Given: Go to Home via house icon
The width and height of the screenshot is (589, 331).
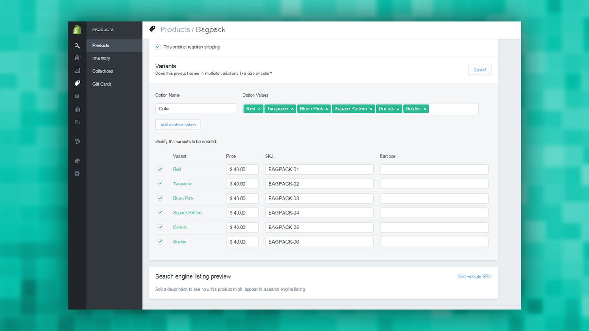Looking at the screenshot, I should [x=77, y=58].
